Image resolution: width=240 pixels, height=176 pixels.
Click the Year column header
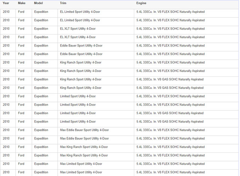point(6,3)
